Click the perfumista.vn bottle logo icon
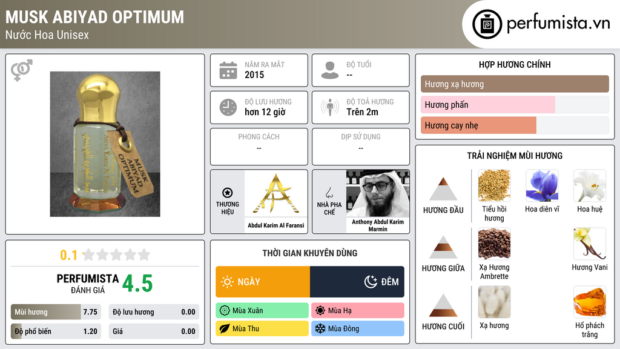Viewport: 620px width, 349px height. tap(487, 24)
